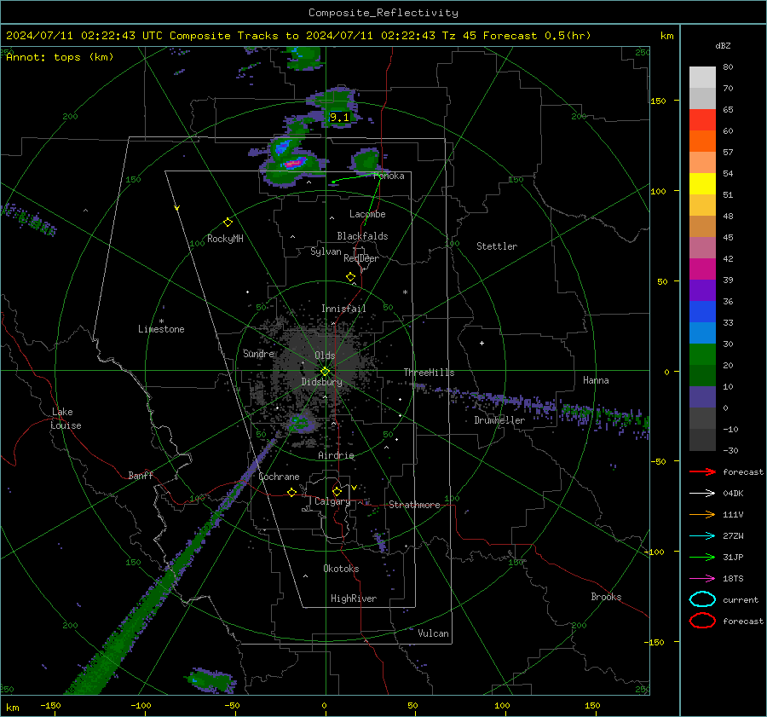Select the magenta 18TS arrow in legend

point(703,579)
